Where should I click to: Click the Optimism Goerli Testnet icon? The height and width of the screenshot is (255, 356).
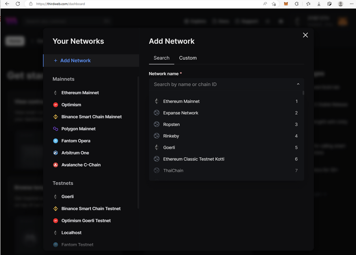click(x=55, y=221)
